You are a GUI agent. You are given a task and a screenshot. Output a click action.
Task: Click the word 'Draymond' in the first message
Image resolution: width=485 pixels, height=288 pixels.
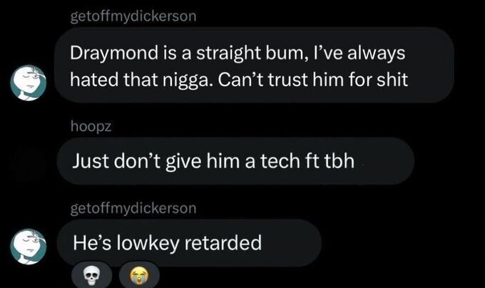114,53
